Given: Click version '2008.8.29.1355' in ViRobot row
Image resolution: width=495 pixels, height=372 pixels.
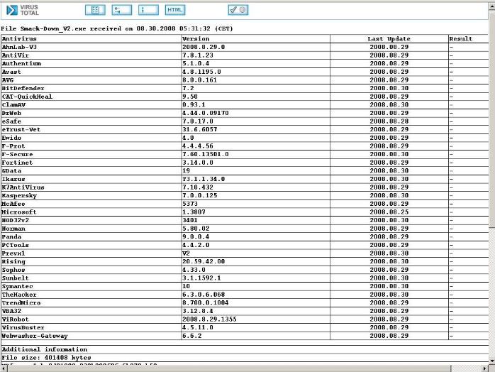Looking at the screenshot, I should [x=209, y=319].
